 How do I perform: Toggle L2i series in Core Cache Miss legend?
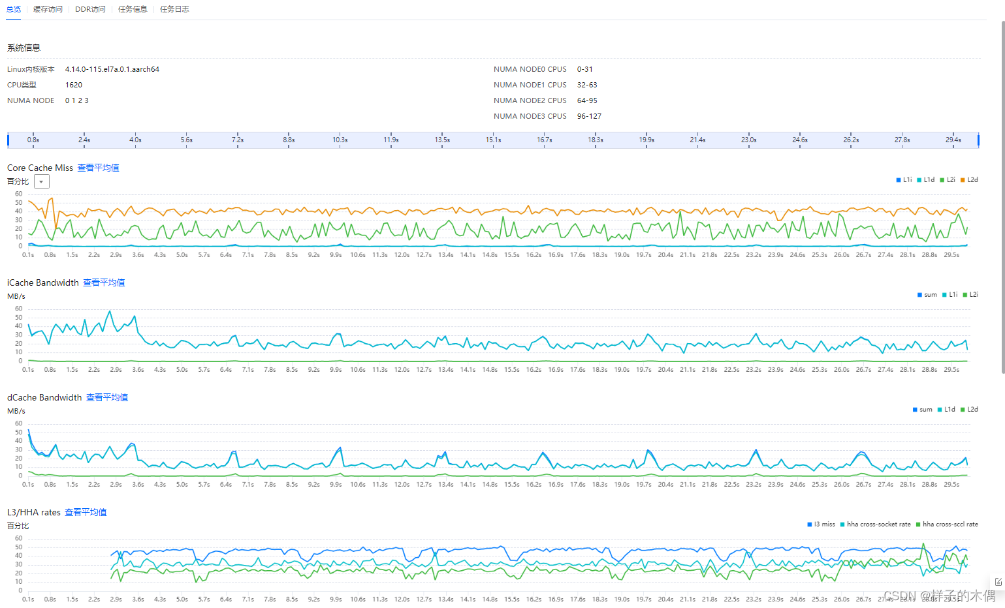pos(948,180)
